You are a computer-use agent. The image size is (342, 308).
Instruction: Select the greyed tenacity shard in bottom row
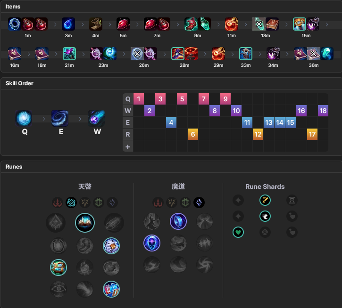[x=265, y=232]
